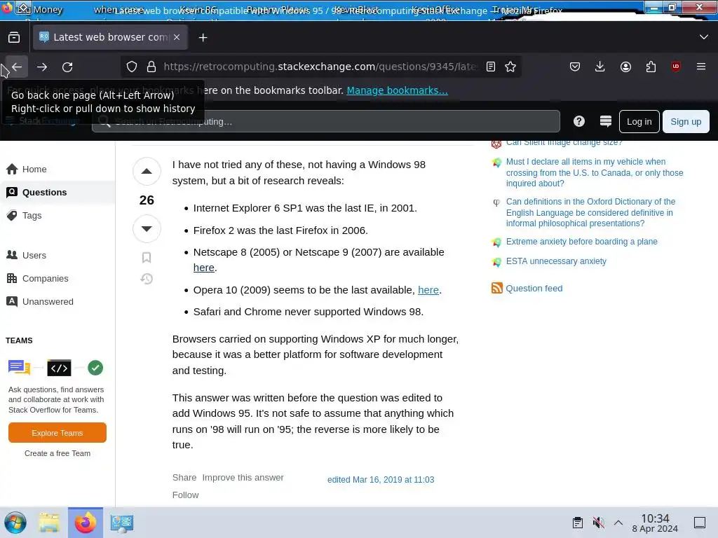Viewport: 718px width, 538px height.
Task: Follow this answer
Action: tap(185, 495)
